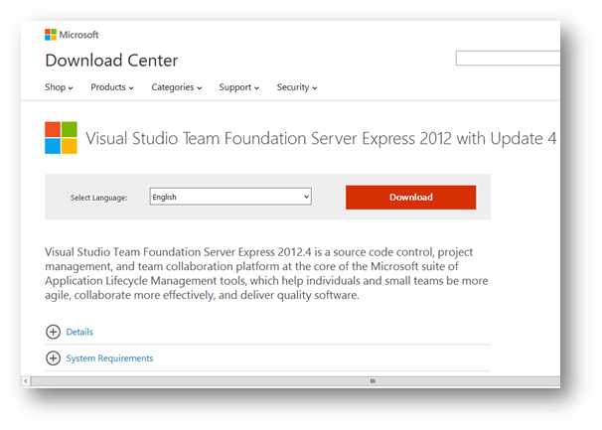Click the description paragraph starting 'Visual Studio Team Foundation'

[266, 273]
